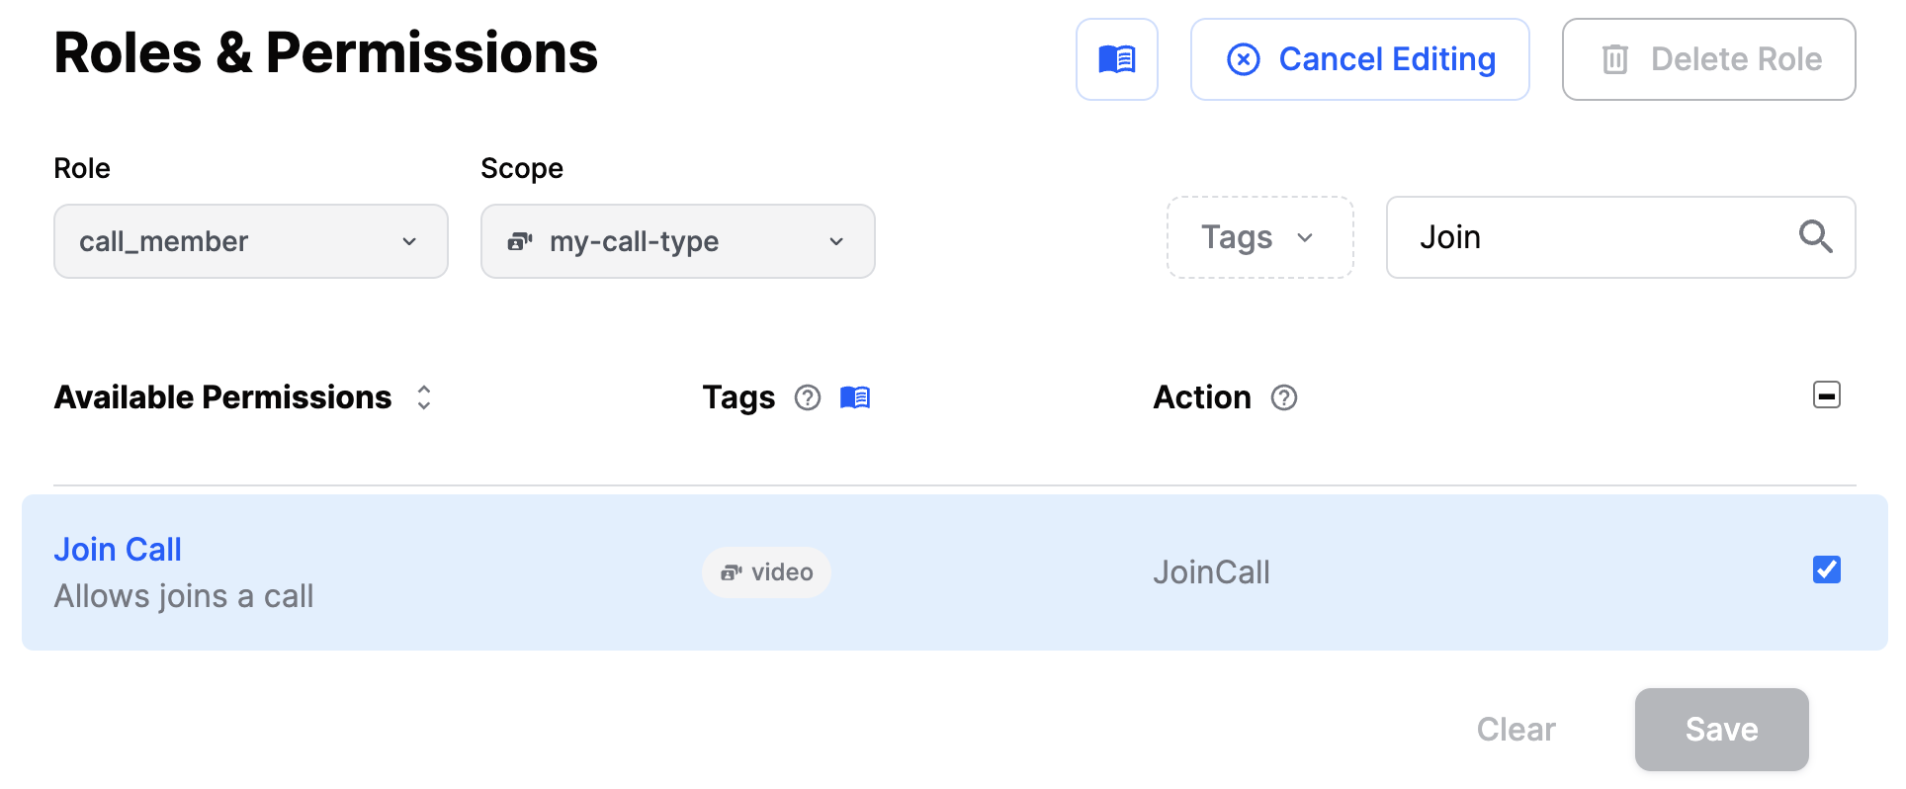The height and width of the screenshot is (789, 1906).
Task: Open the book icon next to Tags header
Action: 854,396
